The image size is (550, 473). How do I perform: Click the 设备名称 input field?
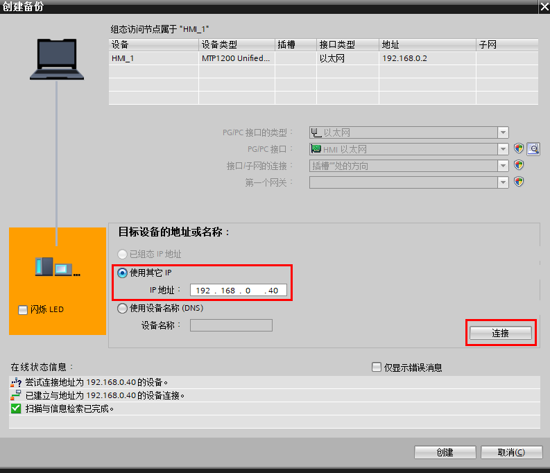(231, 325)
